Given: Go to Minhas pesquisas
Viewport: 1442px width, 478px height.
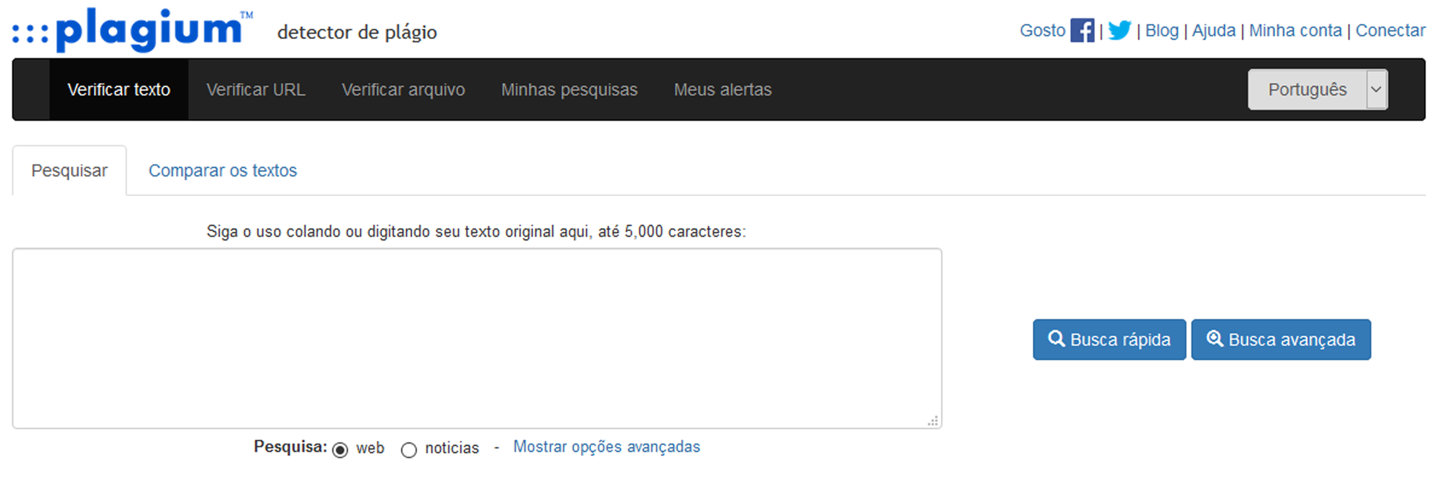Looking at the screenshot, I should point(569,89).
